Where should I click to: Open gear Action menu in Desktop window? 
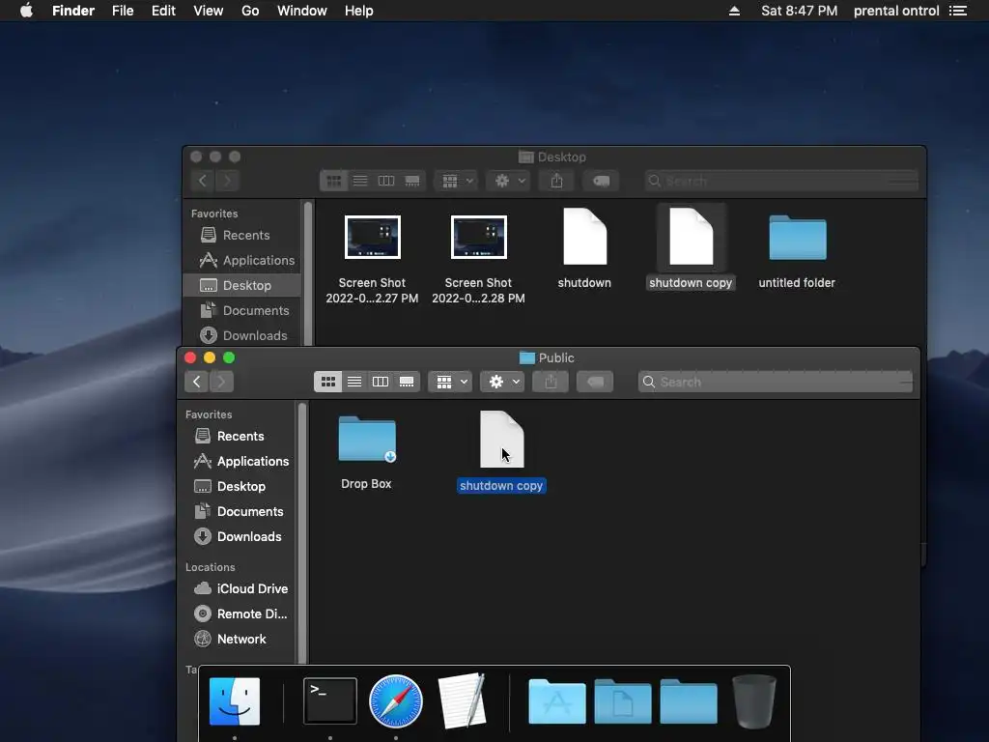click(508, 181)
